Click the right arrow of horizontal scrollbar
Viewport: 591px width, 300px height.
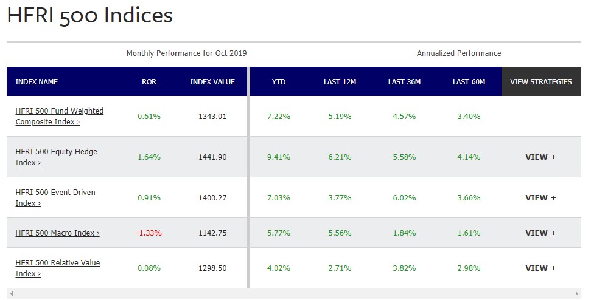[577, 294]
